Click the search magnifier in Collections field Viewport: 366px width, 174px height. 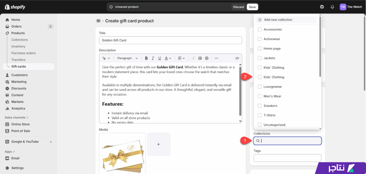pos(258,141)
